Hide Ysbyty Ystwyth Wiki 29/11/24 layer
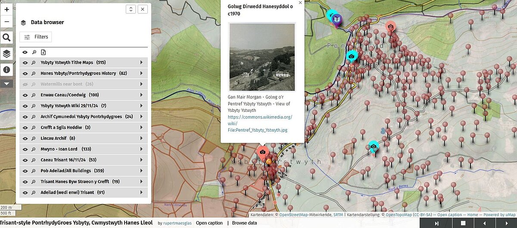The width and height of the screenshot is (517, 228). point(25,106)
